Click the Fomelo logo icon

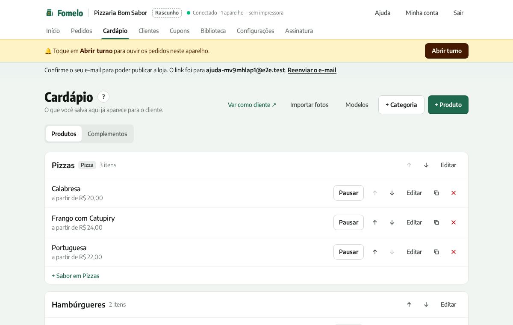click(50, 13)
